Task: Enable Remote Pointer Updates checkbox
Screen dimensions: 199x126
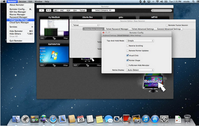Action: pos(127,51)
